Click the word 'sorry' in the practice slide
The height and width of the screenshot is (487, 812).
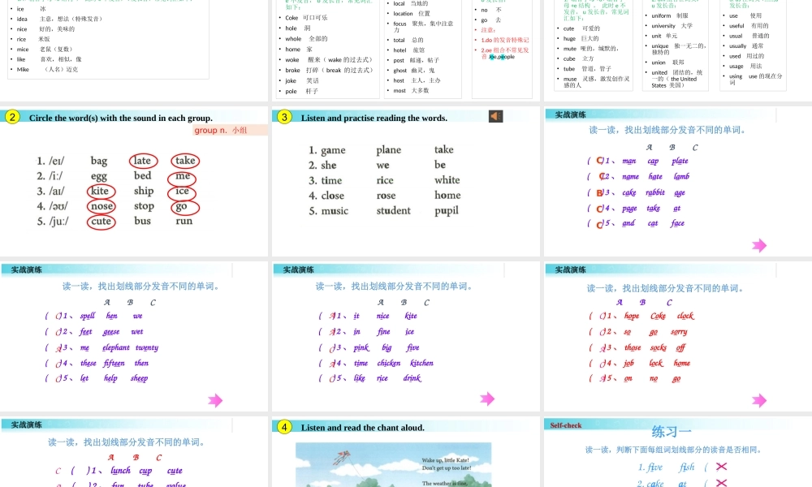pyautogui.click(x=679, y=332)
